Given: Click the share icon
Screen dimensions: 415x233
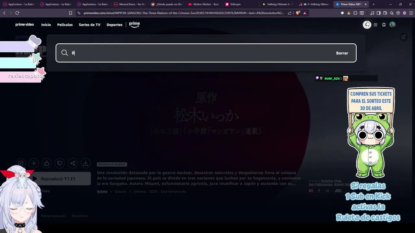Looking at the screenshot, I should point(73,163).
